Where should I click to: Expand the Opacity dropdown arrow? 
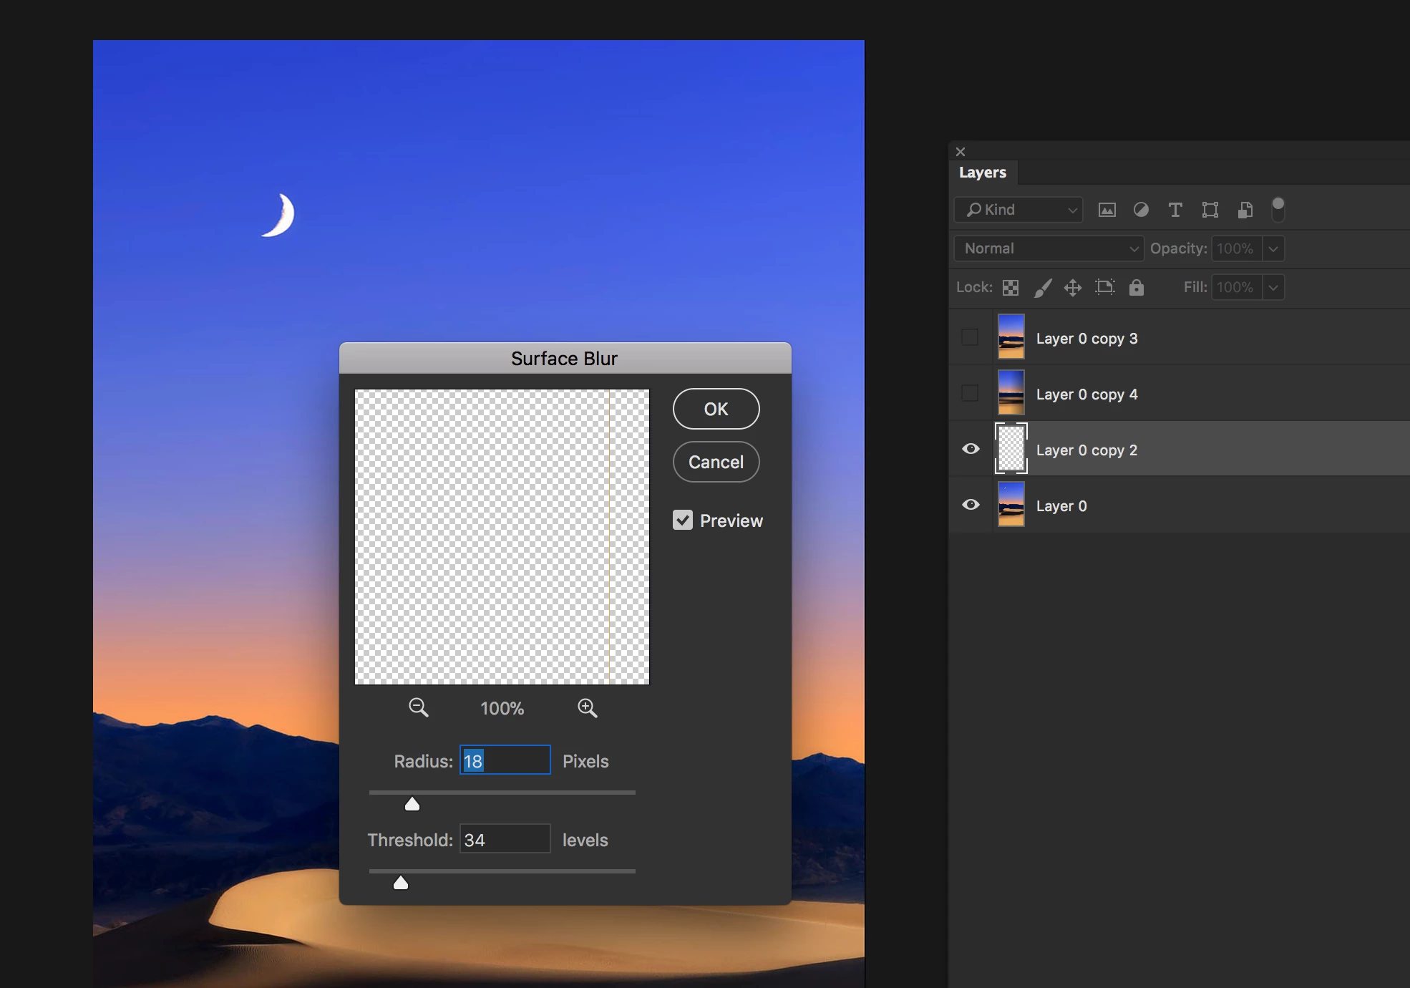pyautogui.click(x=1273, y=248)
